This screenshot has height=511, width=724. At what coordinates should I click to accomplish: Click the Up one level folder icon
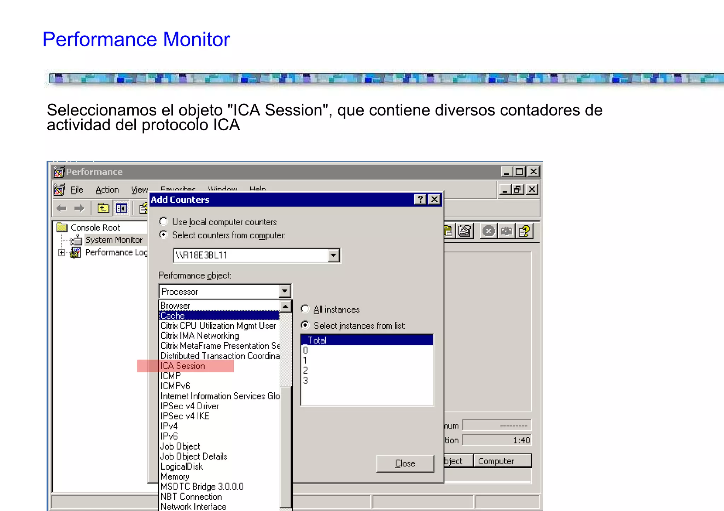(103, 208)
